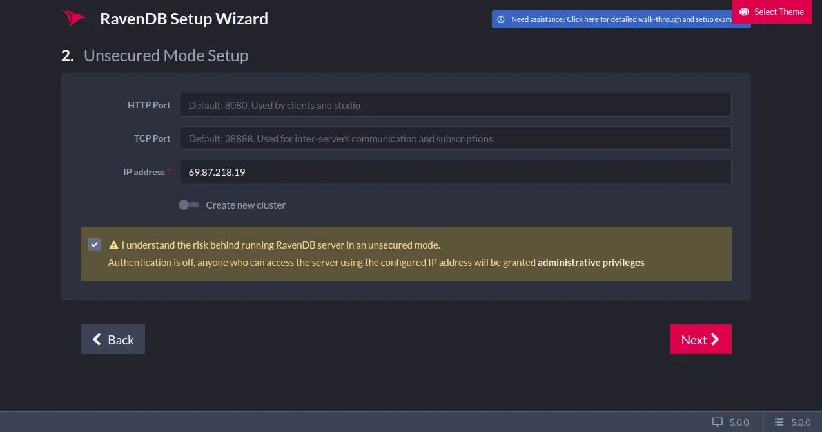The height and width of the screenshot is (432, 822).
Task: Click the info icon in the assistance banner
Action: [501, 19]
